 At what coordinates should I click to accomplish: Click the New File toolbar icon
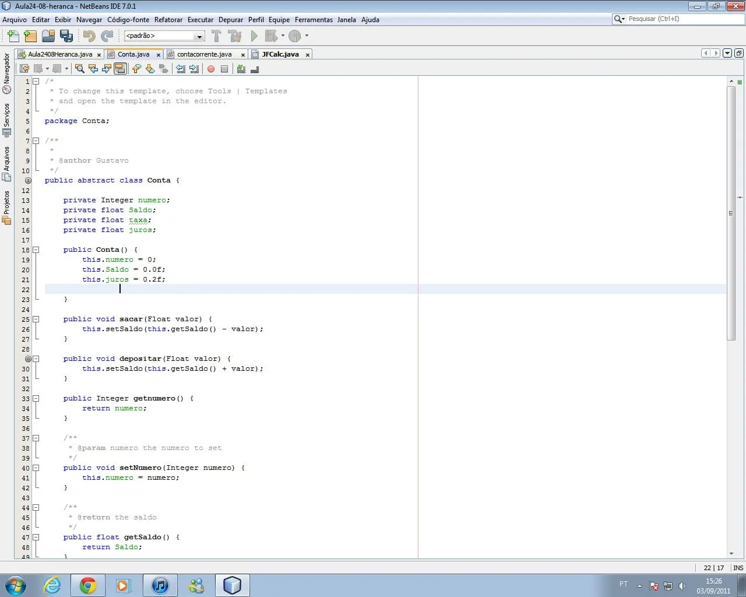click(13, 36)
